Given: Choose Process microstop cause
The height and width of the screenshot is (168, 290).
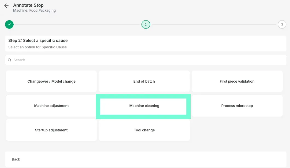Looking at the screenshot, I should 237,106.
